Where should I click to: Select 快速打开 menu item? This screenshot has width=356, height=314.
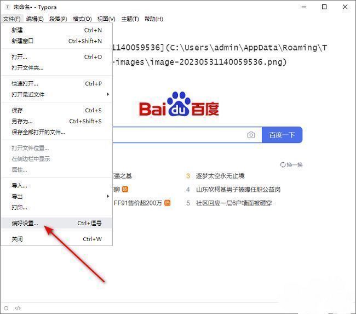[25, 84]
